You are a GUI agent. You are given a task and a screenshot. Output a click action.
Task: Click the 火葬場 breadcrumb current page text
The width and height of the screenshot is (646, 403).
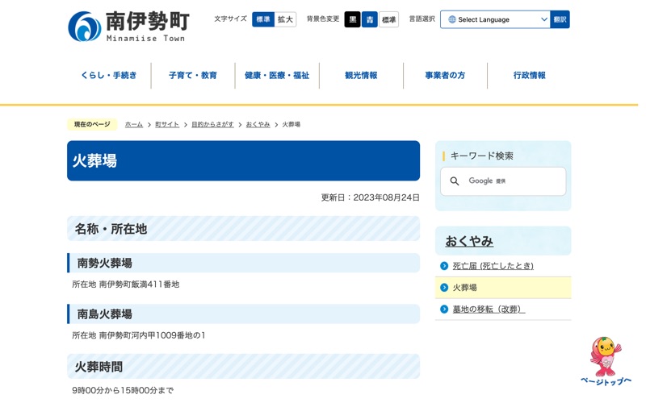[292, 124]
